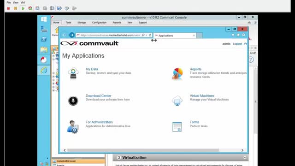The width and height of the screenshot is (295, 166).
Task: Click the red-green Restart VM toolbar icon
Action: (30, 8)
